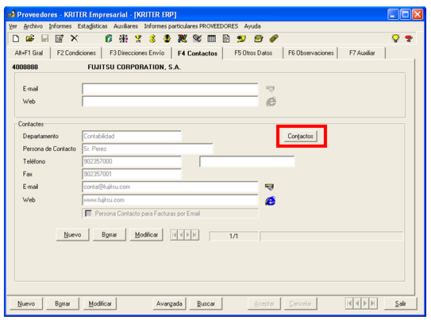Click the table grid toolbar icon
This screenshot has height=320, width=431.
click(x=211, y=38)
